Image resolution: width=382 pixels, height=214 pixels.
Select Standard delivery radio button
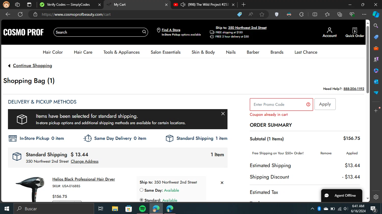(141, 200)
